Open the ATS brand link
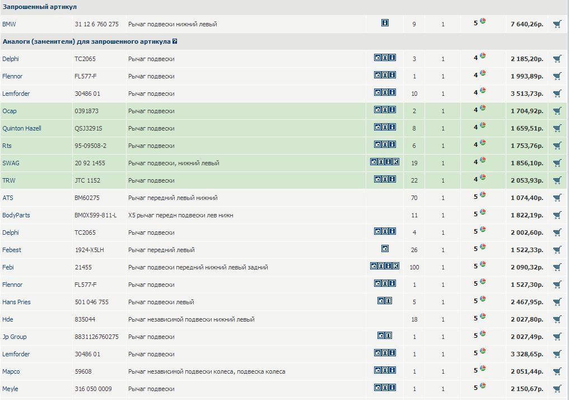This screenshot has width=569, height=400. (x=8, y=198)
